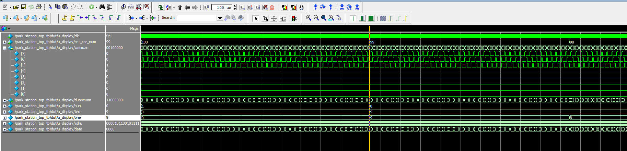This screenshot has width=627, height=151.
Task: Expand the one signal
Action: (4, 118)
